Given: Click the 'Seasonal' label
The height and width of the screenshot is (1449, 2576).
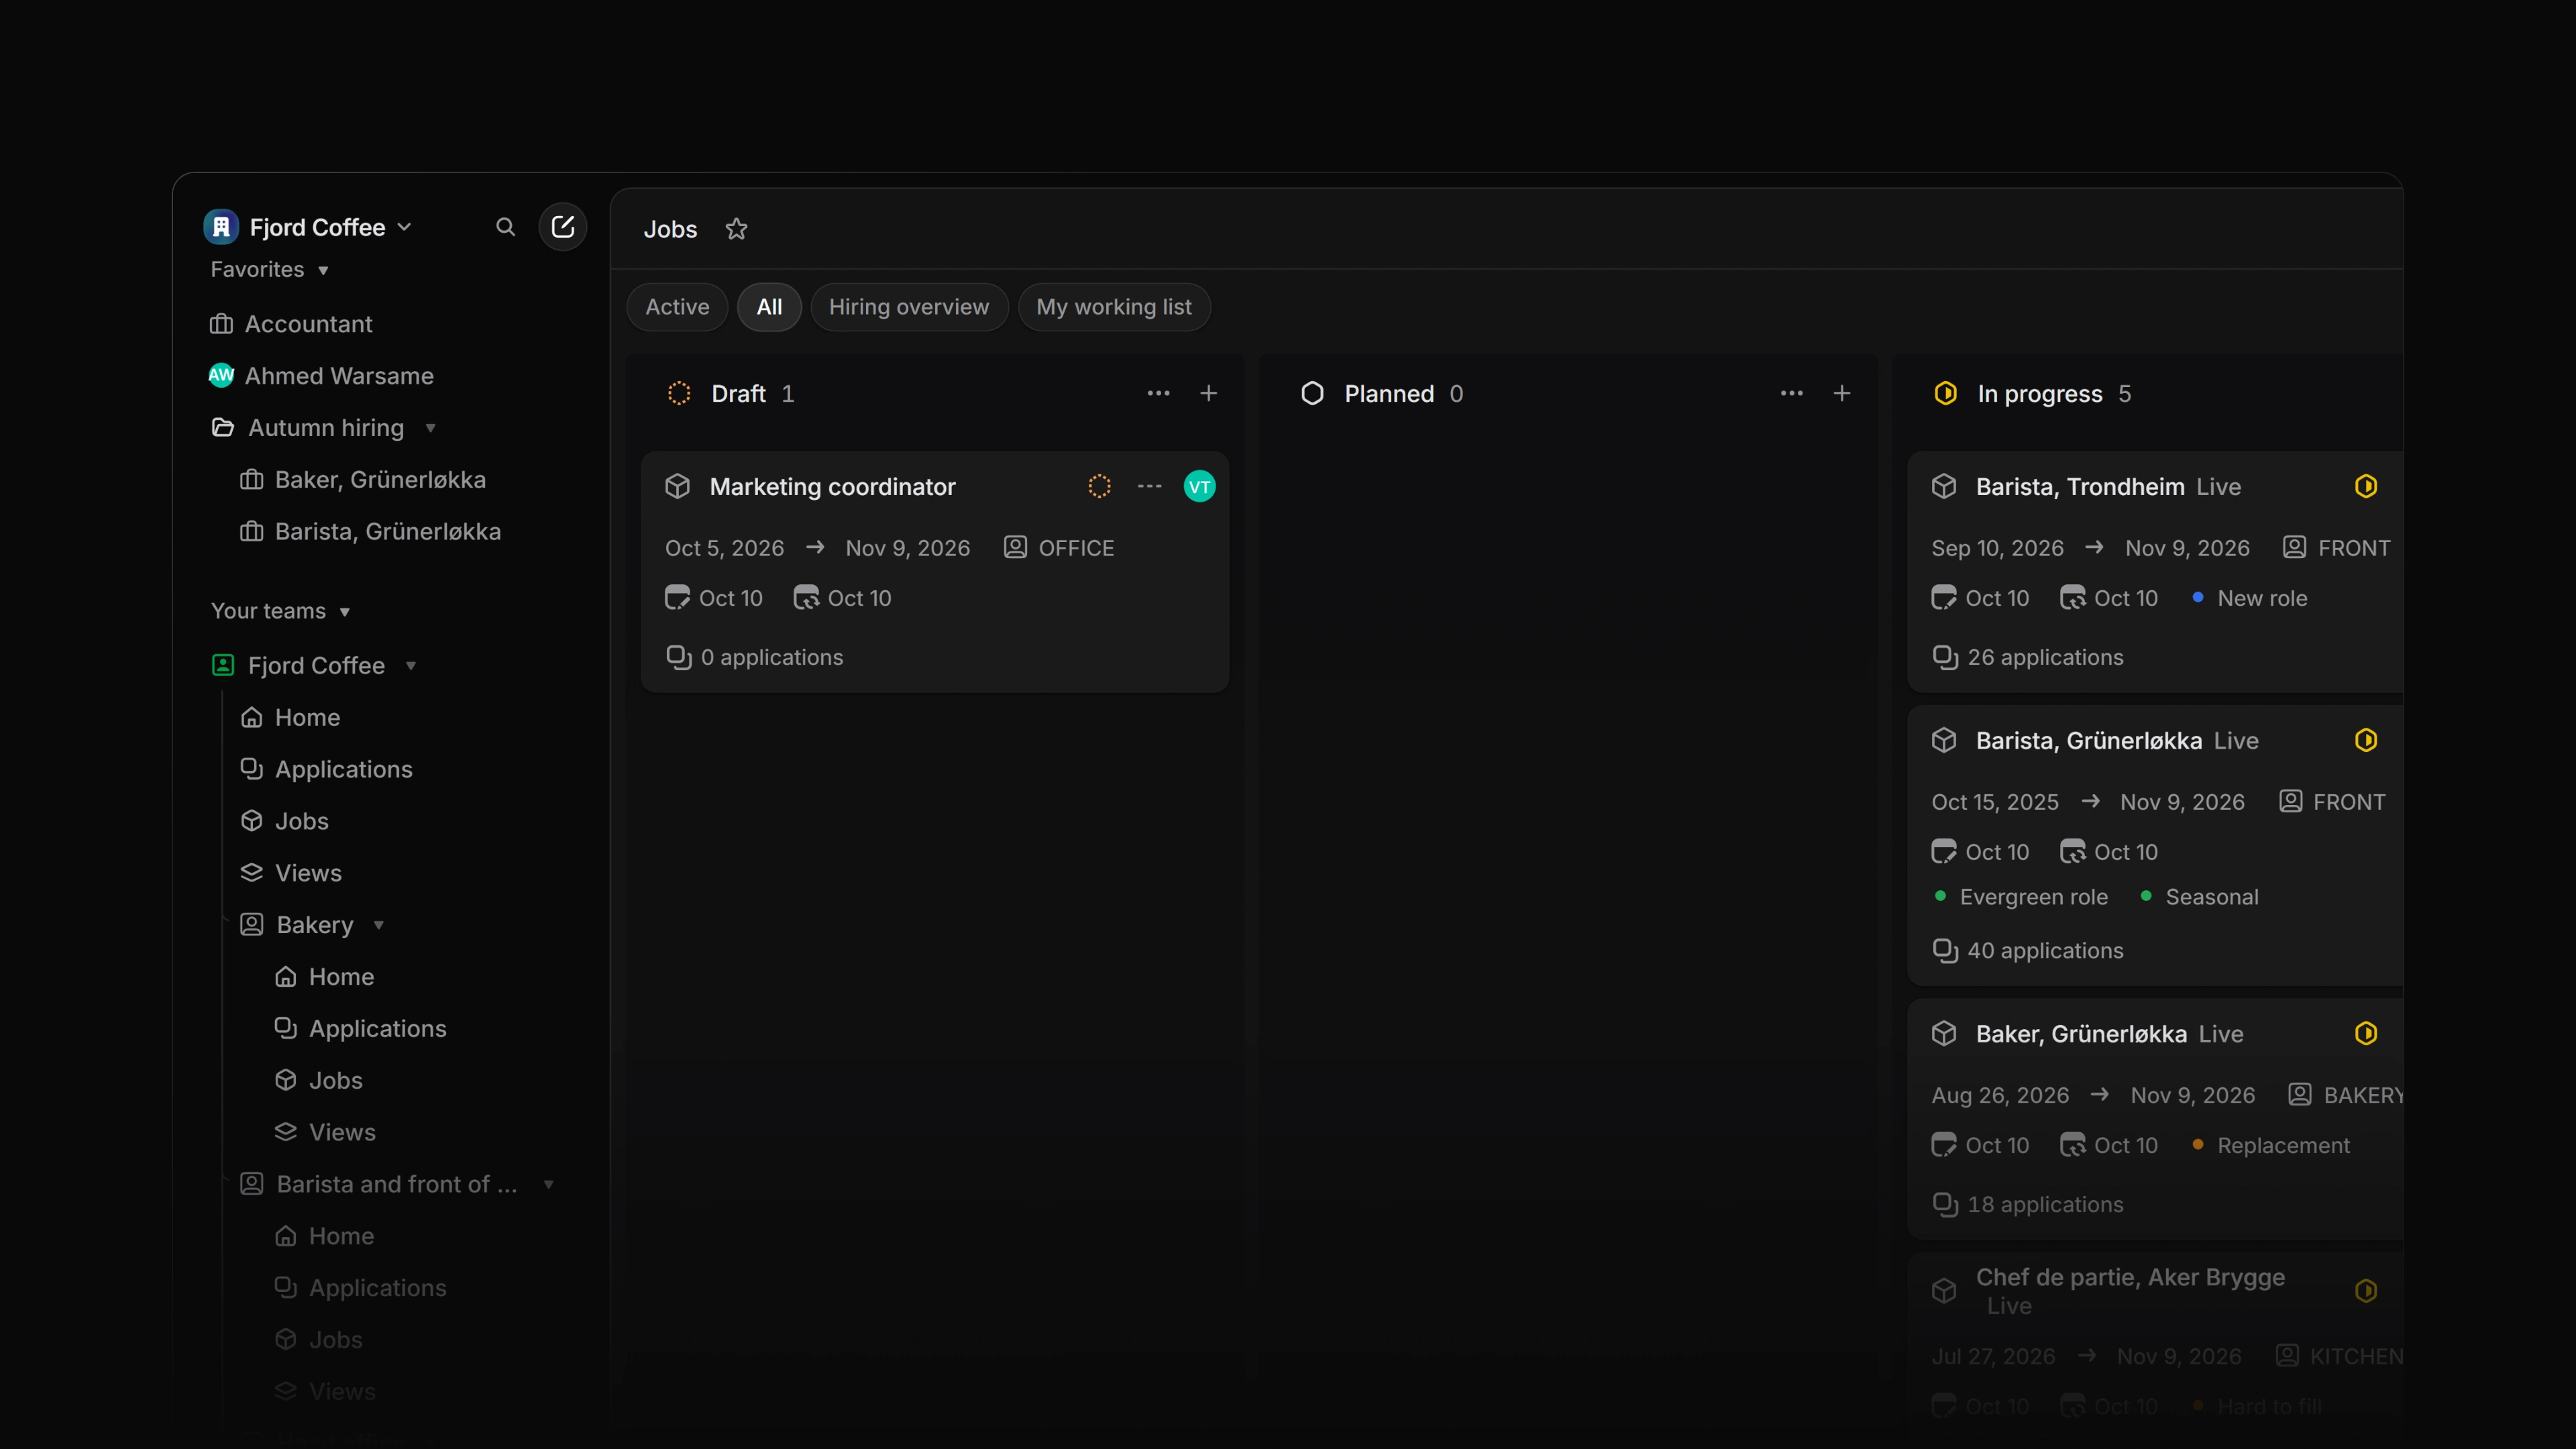Looking at the screenshot, I should click(2211, 897).
